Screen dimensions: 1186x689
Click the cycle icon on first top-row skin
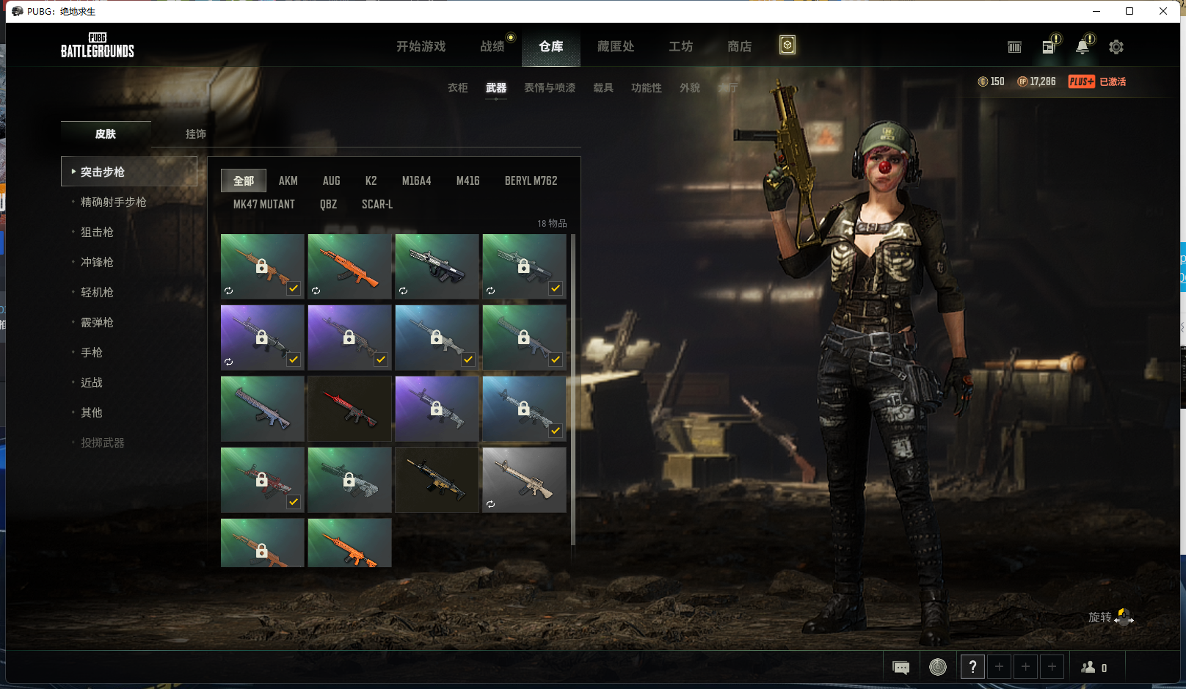pyautogui.click(x=228, y=291)
